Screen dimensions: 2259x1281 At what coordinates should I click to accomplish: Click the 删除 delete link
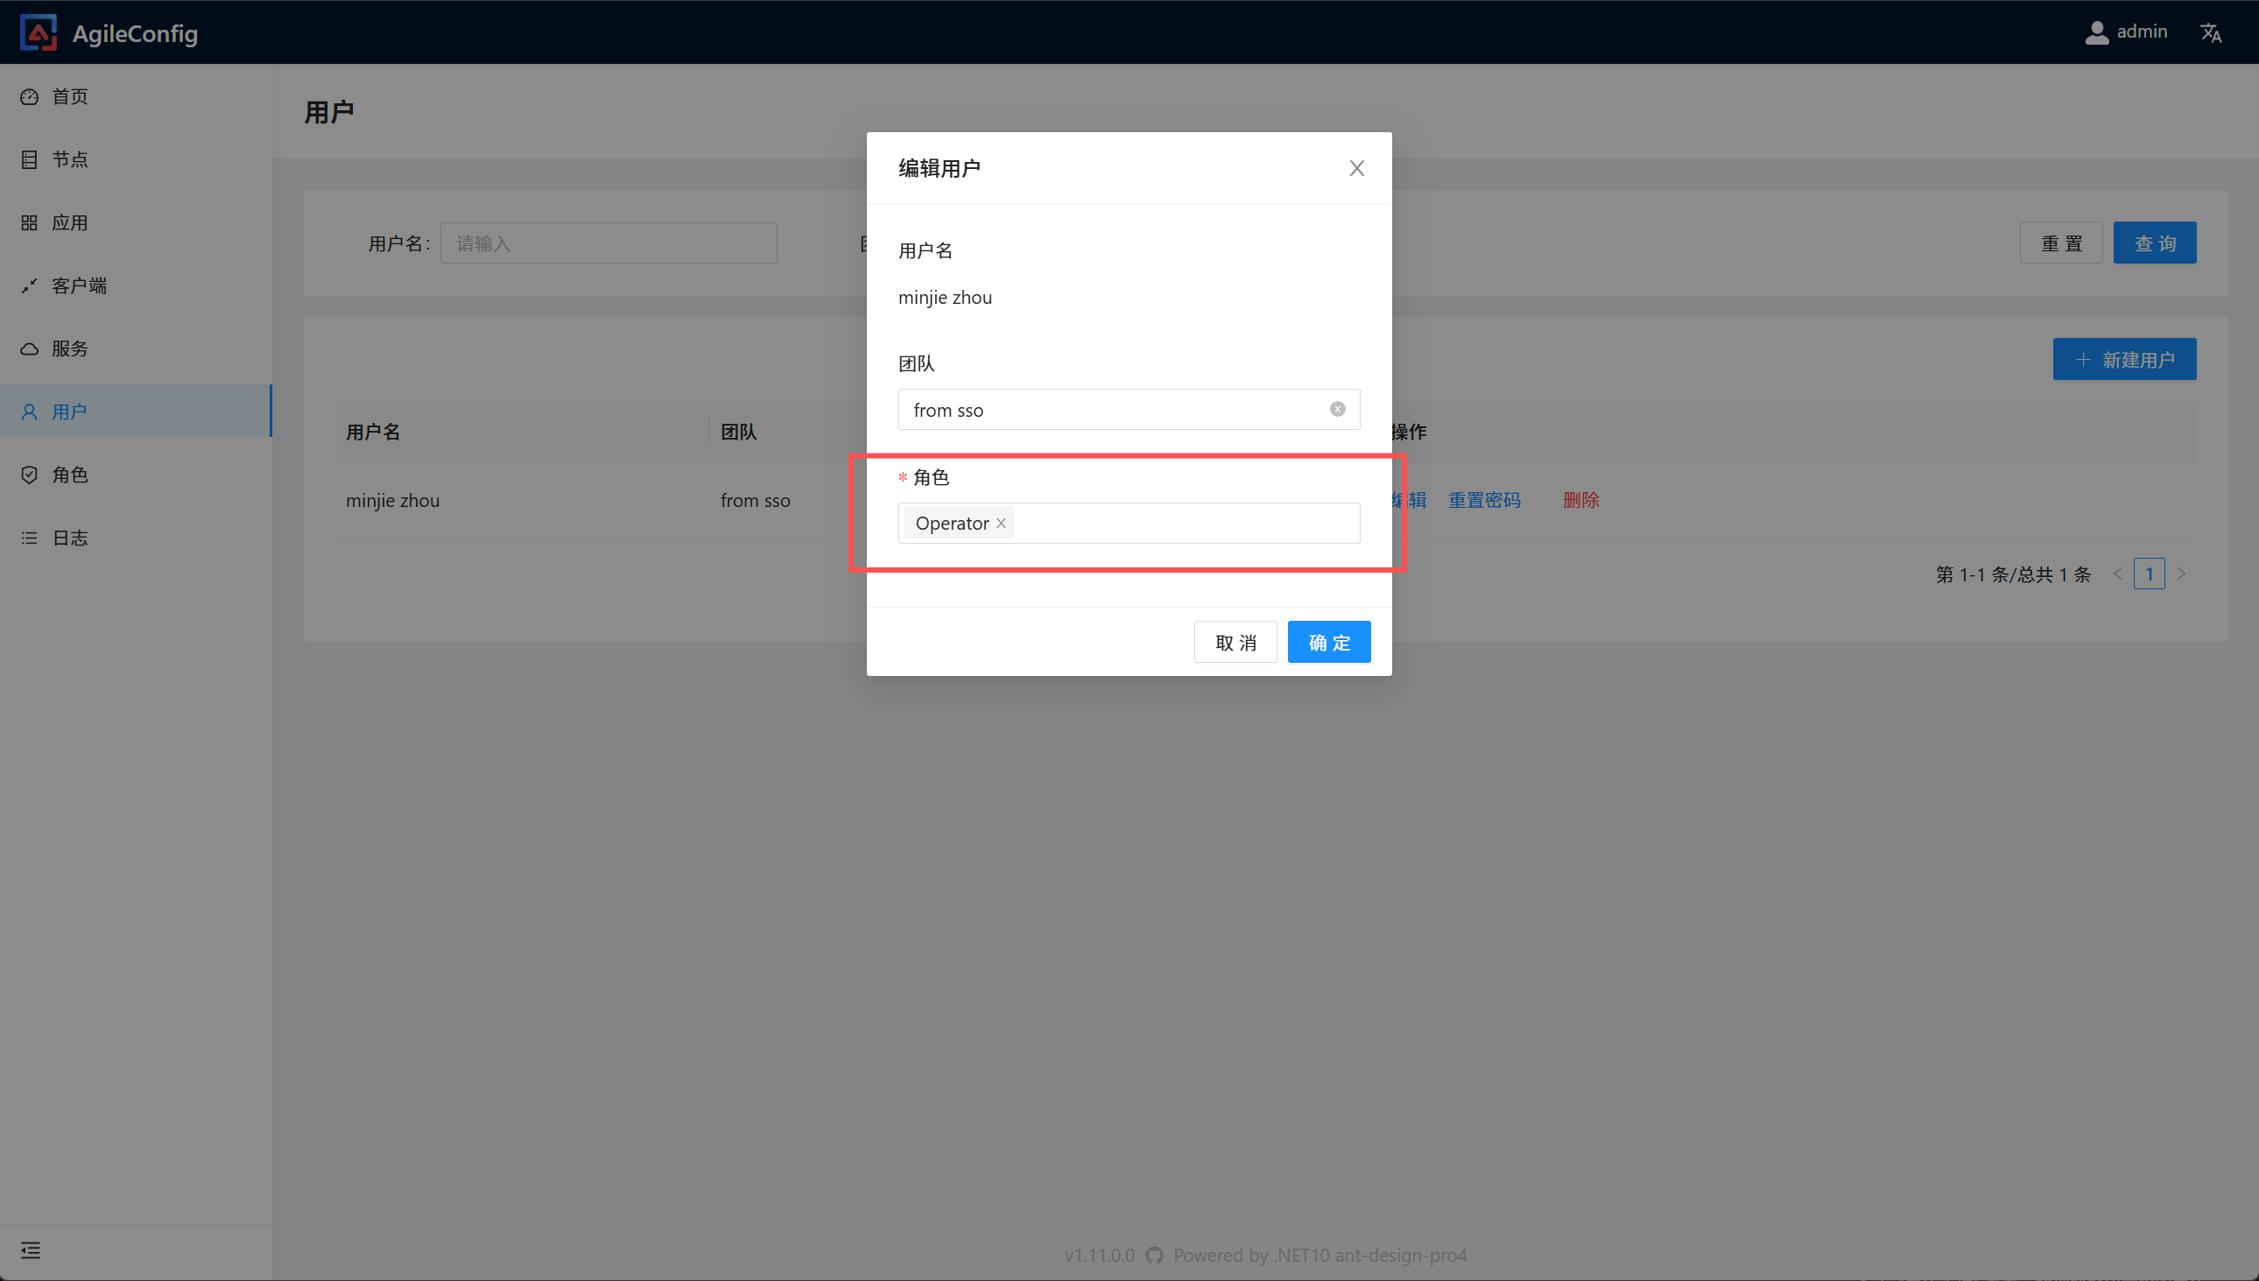point(1580,500)
